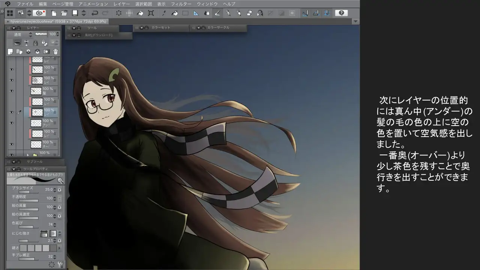The image size is (480, 270).
Task: Click the 素材[ダウンロード] panel title
Action: point(98,35)
